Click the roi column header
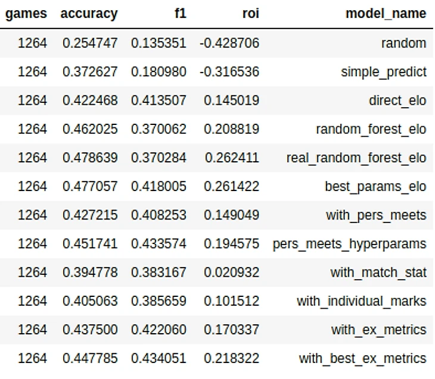Screen dimensions: 435x379 click(x=251, y=13)
